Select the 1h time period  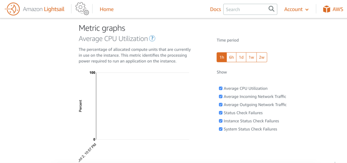point(222,57)
